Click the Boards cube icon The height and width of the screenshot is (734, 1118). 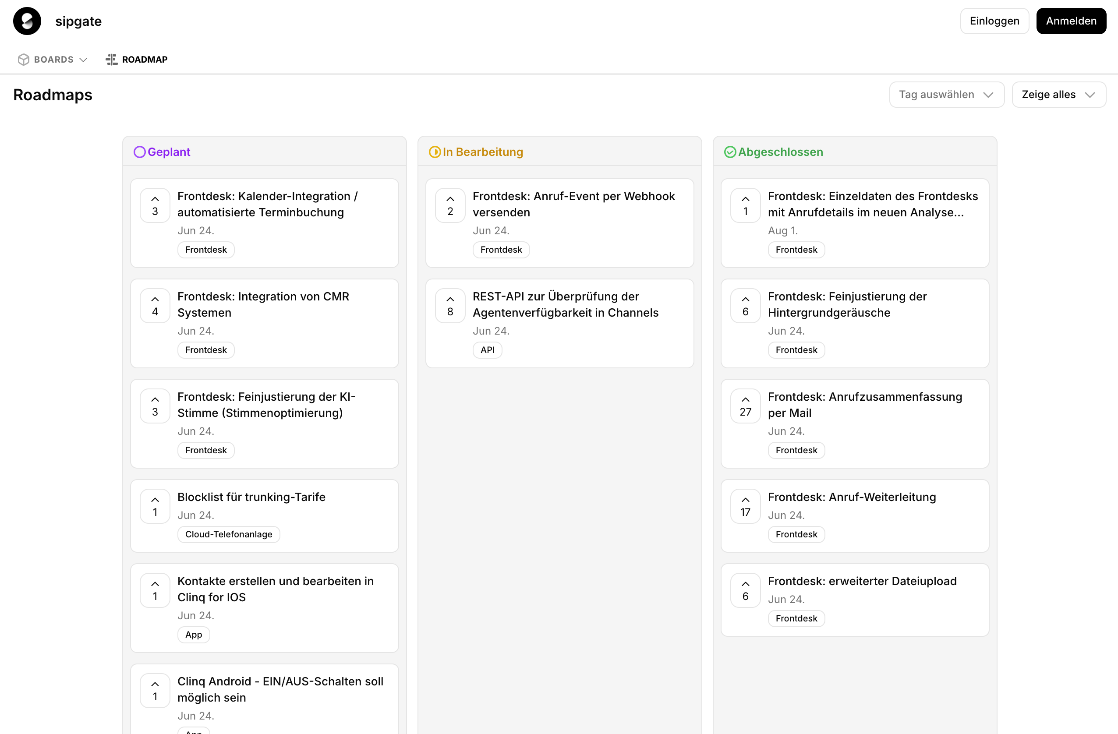coord(24,60)
